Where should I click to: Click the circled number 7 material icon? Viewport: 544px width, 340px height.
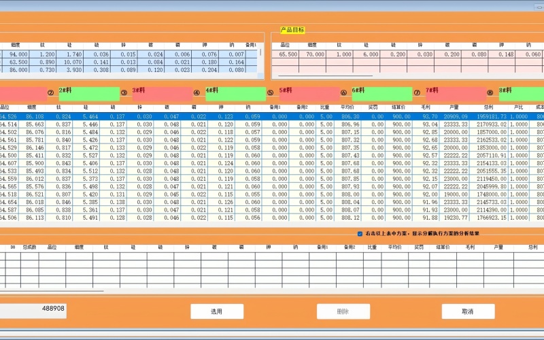click(x=417, y=93)
